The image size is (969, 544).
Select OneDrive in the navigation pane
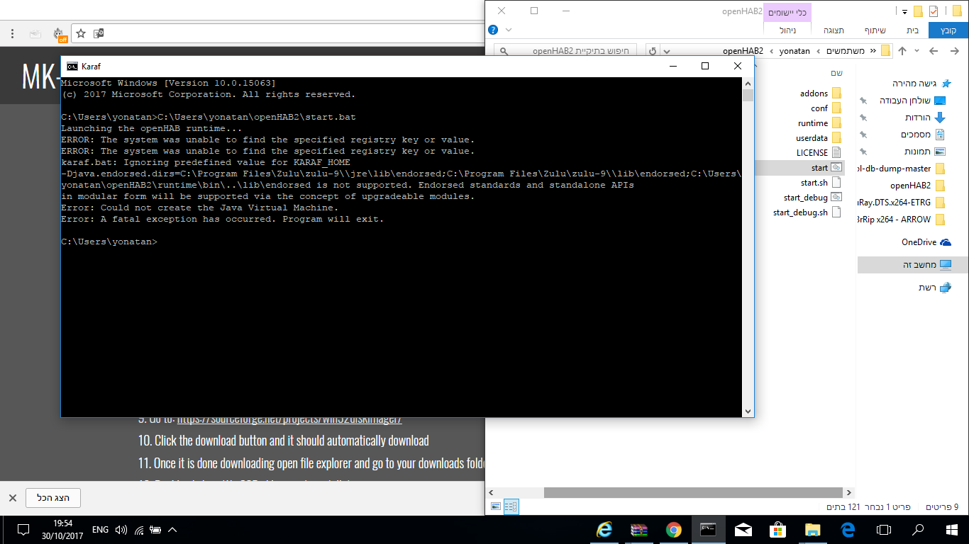(926, 242)
